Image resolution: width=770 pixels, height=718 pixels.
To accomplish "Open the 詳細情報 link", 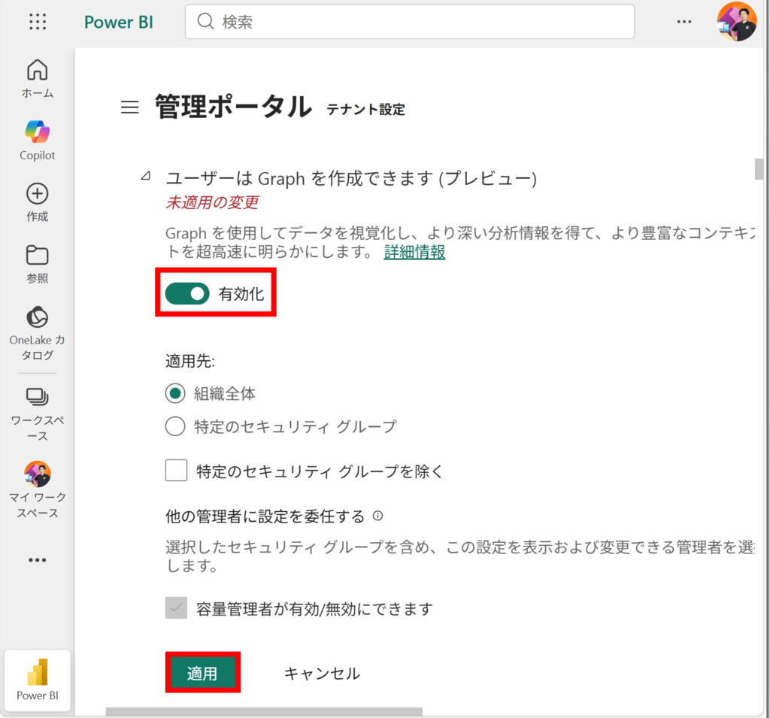I will coord(414,253).
